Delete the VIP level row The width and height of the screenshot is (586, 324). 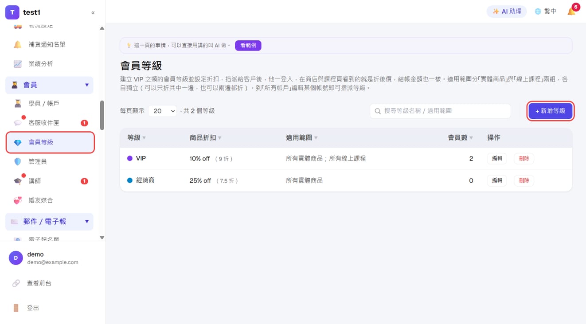[x=524, y=158]
